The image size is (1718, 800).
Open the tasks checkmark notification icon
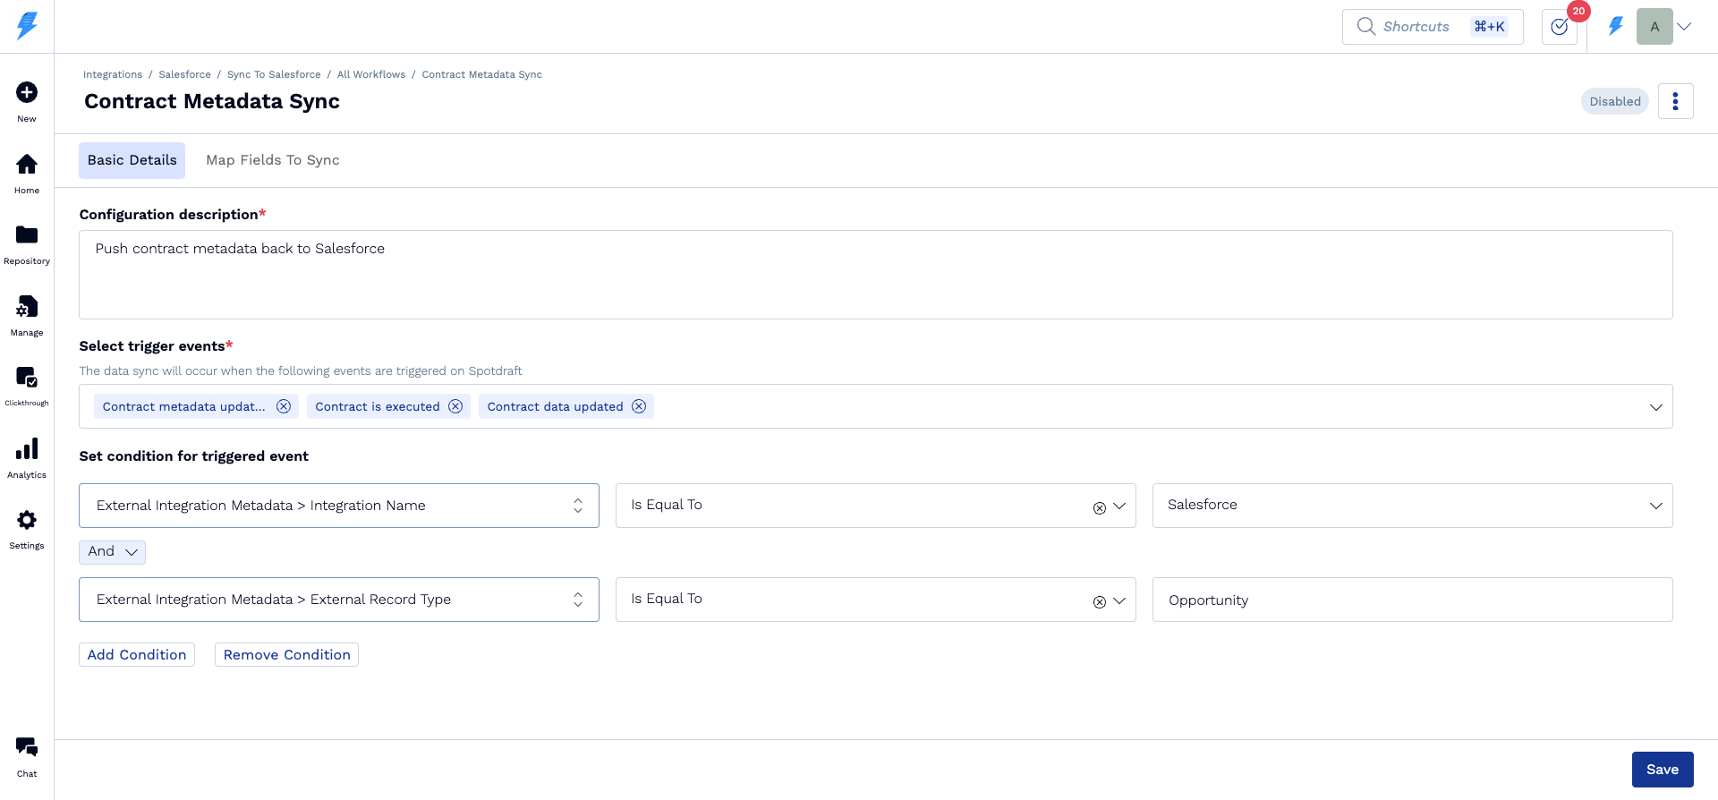(1560, 27)
